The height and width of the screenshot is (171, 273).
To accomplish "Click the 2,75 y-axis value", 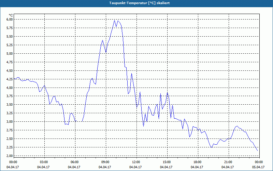I will point(10,130).
